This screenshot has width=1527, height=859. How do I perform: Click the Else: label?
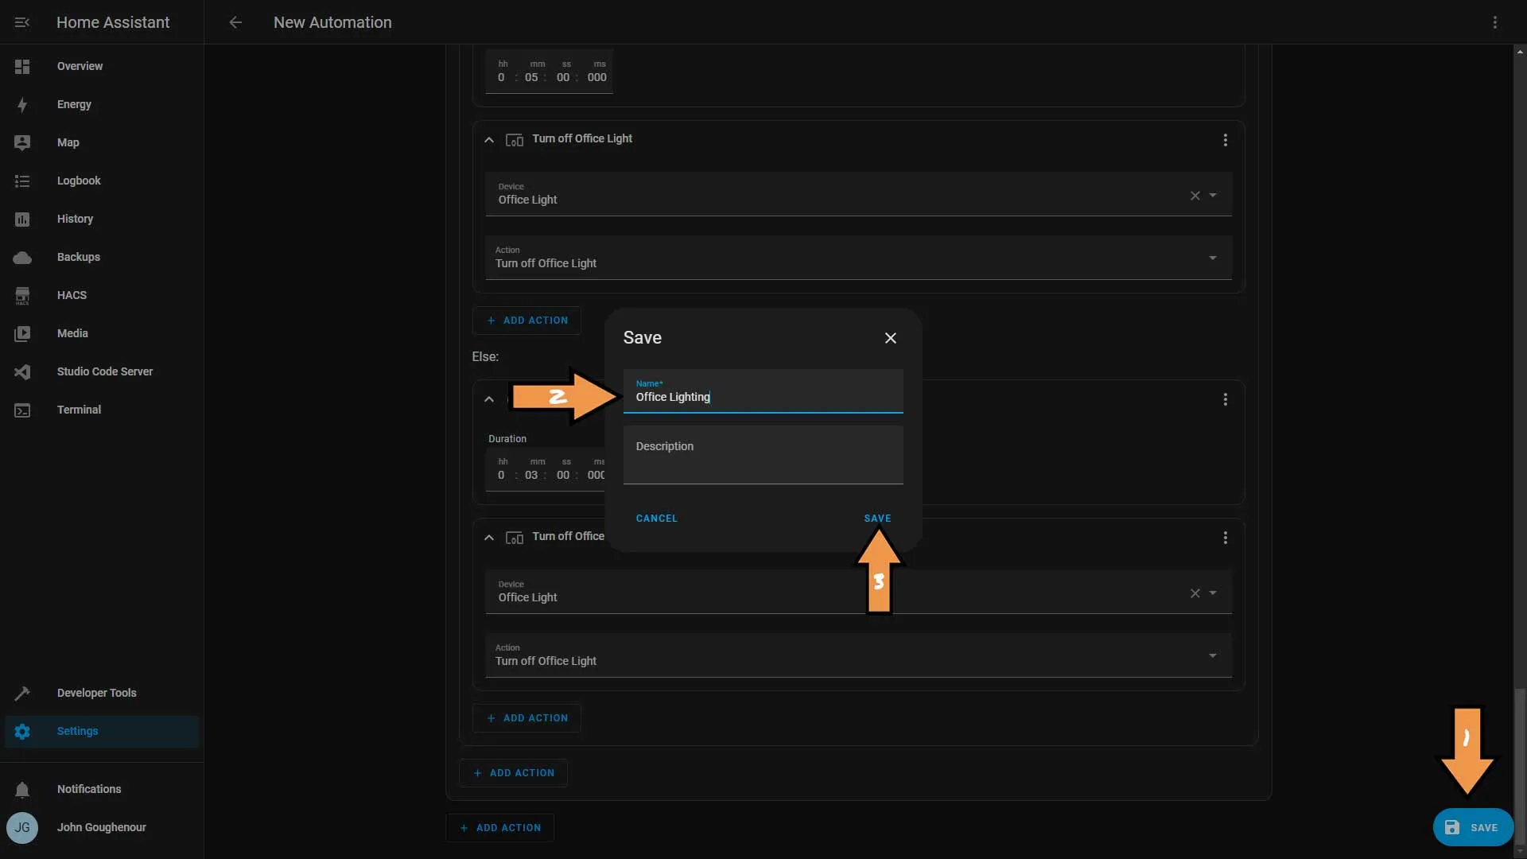[x=485, y=356]
